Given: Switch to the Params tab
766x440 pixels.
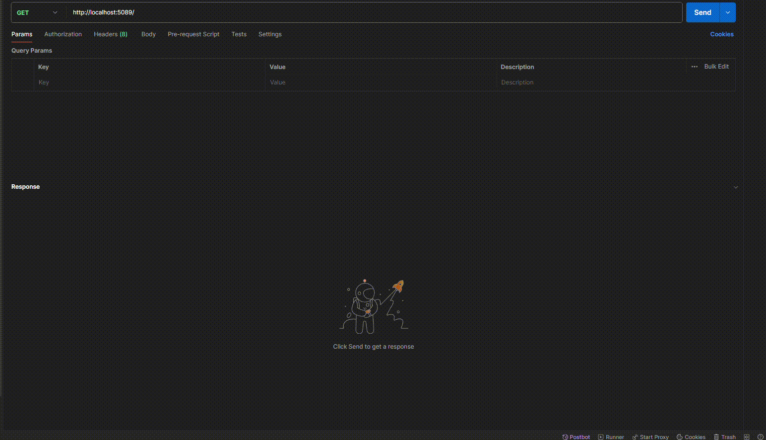Looking at the screenshot, I should 22,34.
